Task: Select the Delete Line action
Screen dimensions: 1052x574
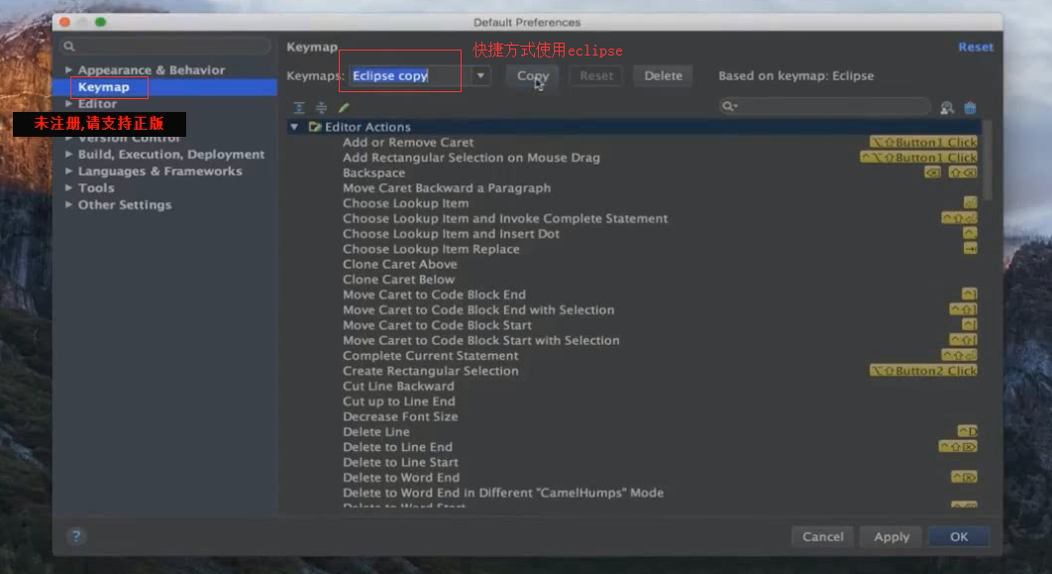Action: 375,431
